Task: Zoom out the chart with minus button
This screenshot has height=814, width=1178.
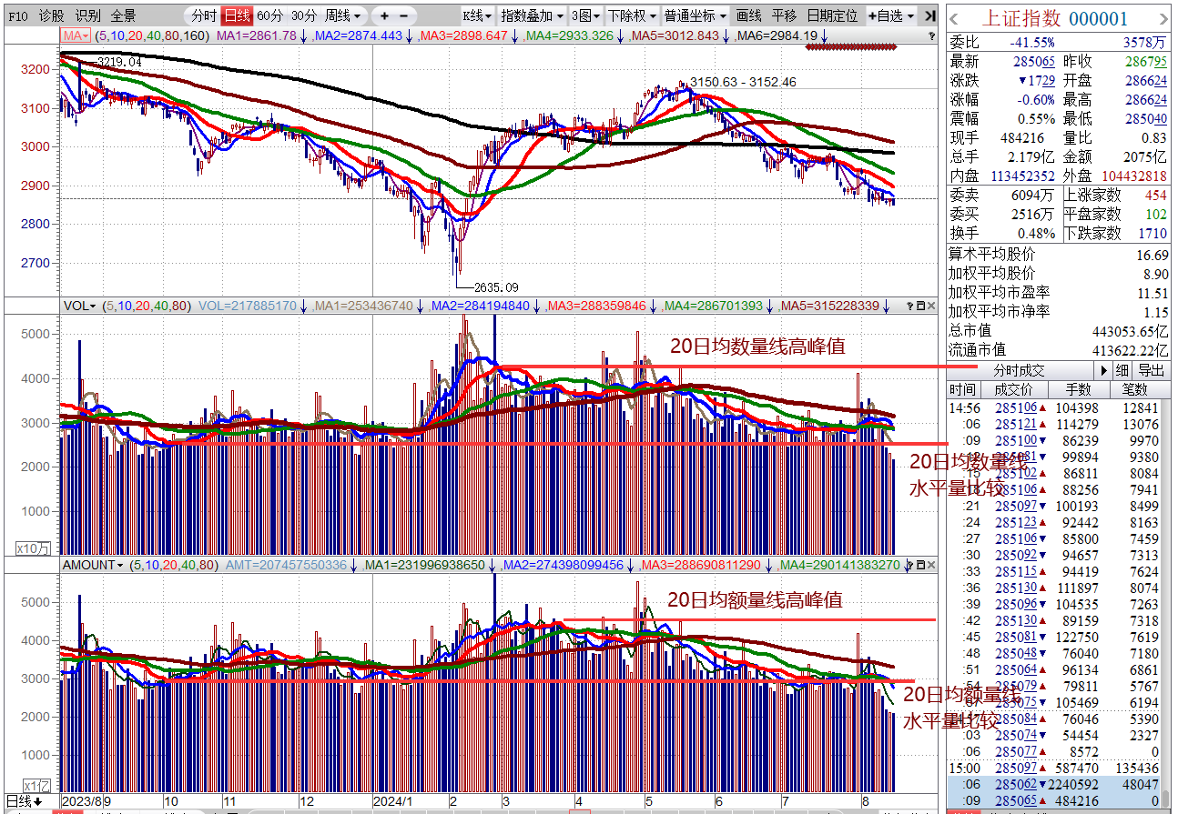Action: pyautogui.click(x=403, y=15)
